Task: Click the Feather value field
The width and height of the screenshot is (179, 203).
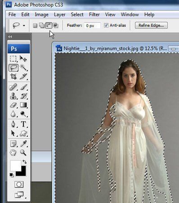Action: [92, 26]
